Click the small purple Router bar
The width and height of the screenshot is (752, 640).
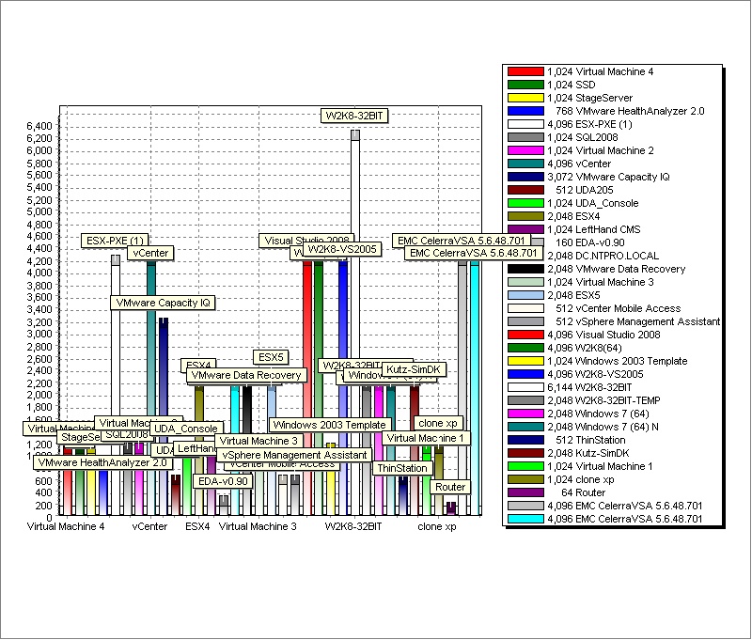[x=451, y=508]
